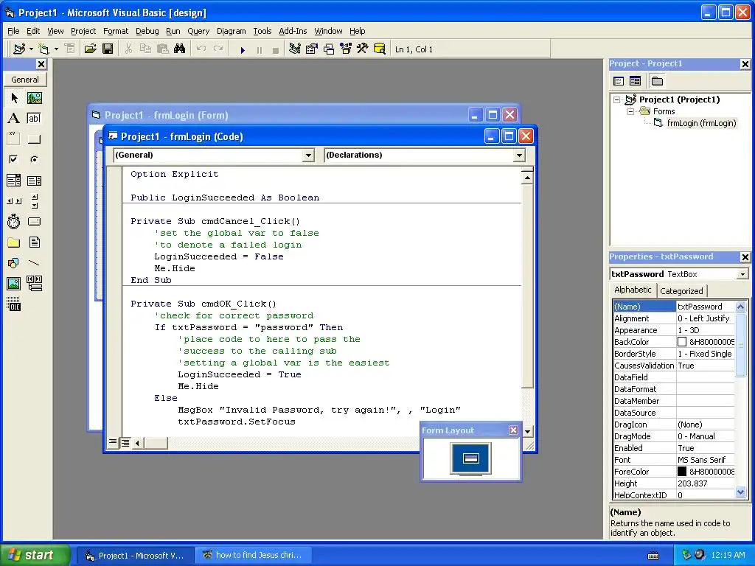755x566 pixels.
Task: Collapse the Forms folder node
Action: click(x=630, y=111)
